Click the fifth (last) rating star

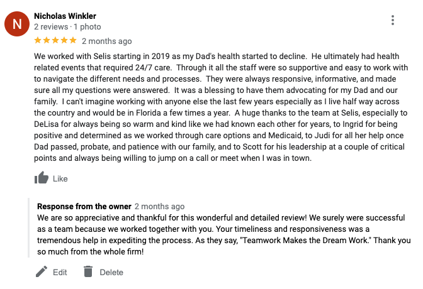73,40
